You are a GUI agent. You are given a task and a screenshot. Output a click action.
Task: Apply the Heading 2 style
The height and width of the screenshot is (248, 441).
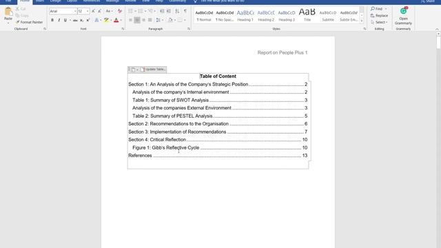tap(266, 16)
